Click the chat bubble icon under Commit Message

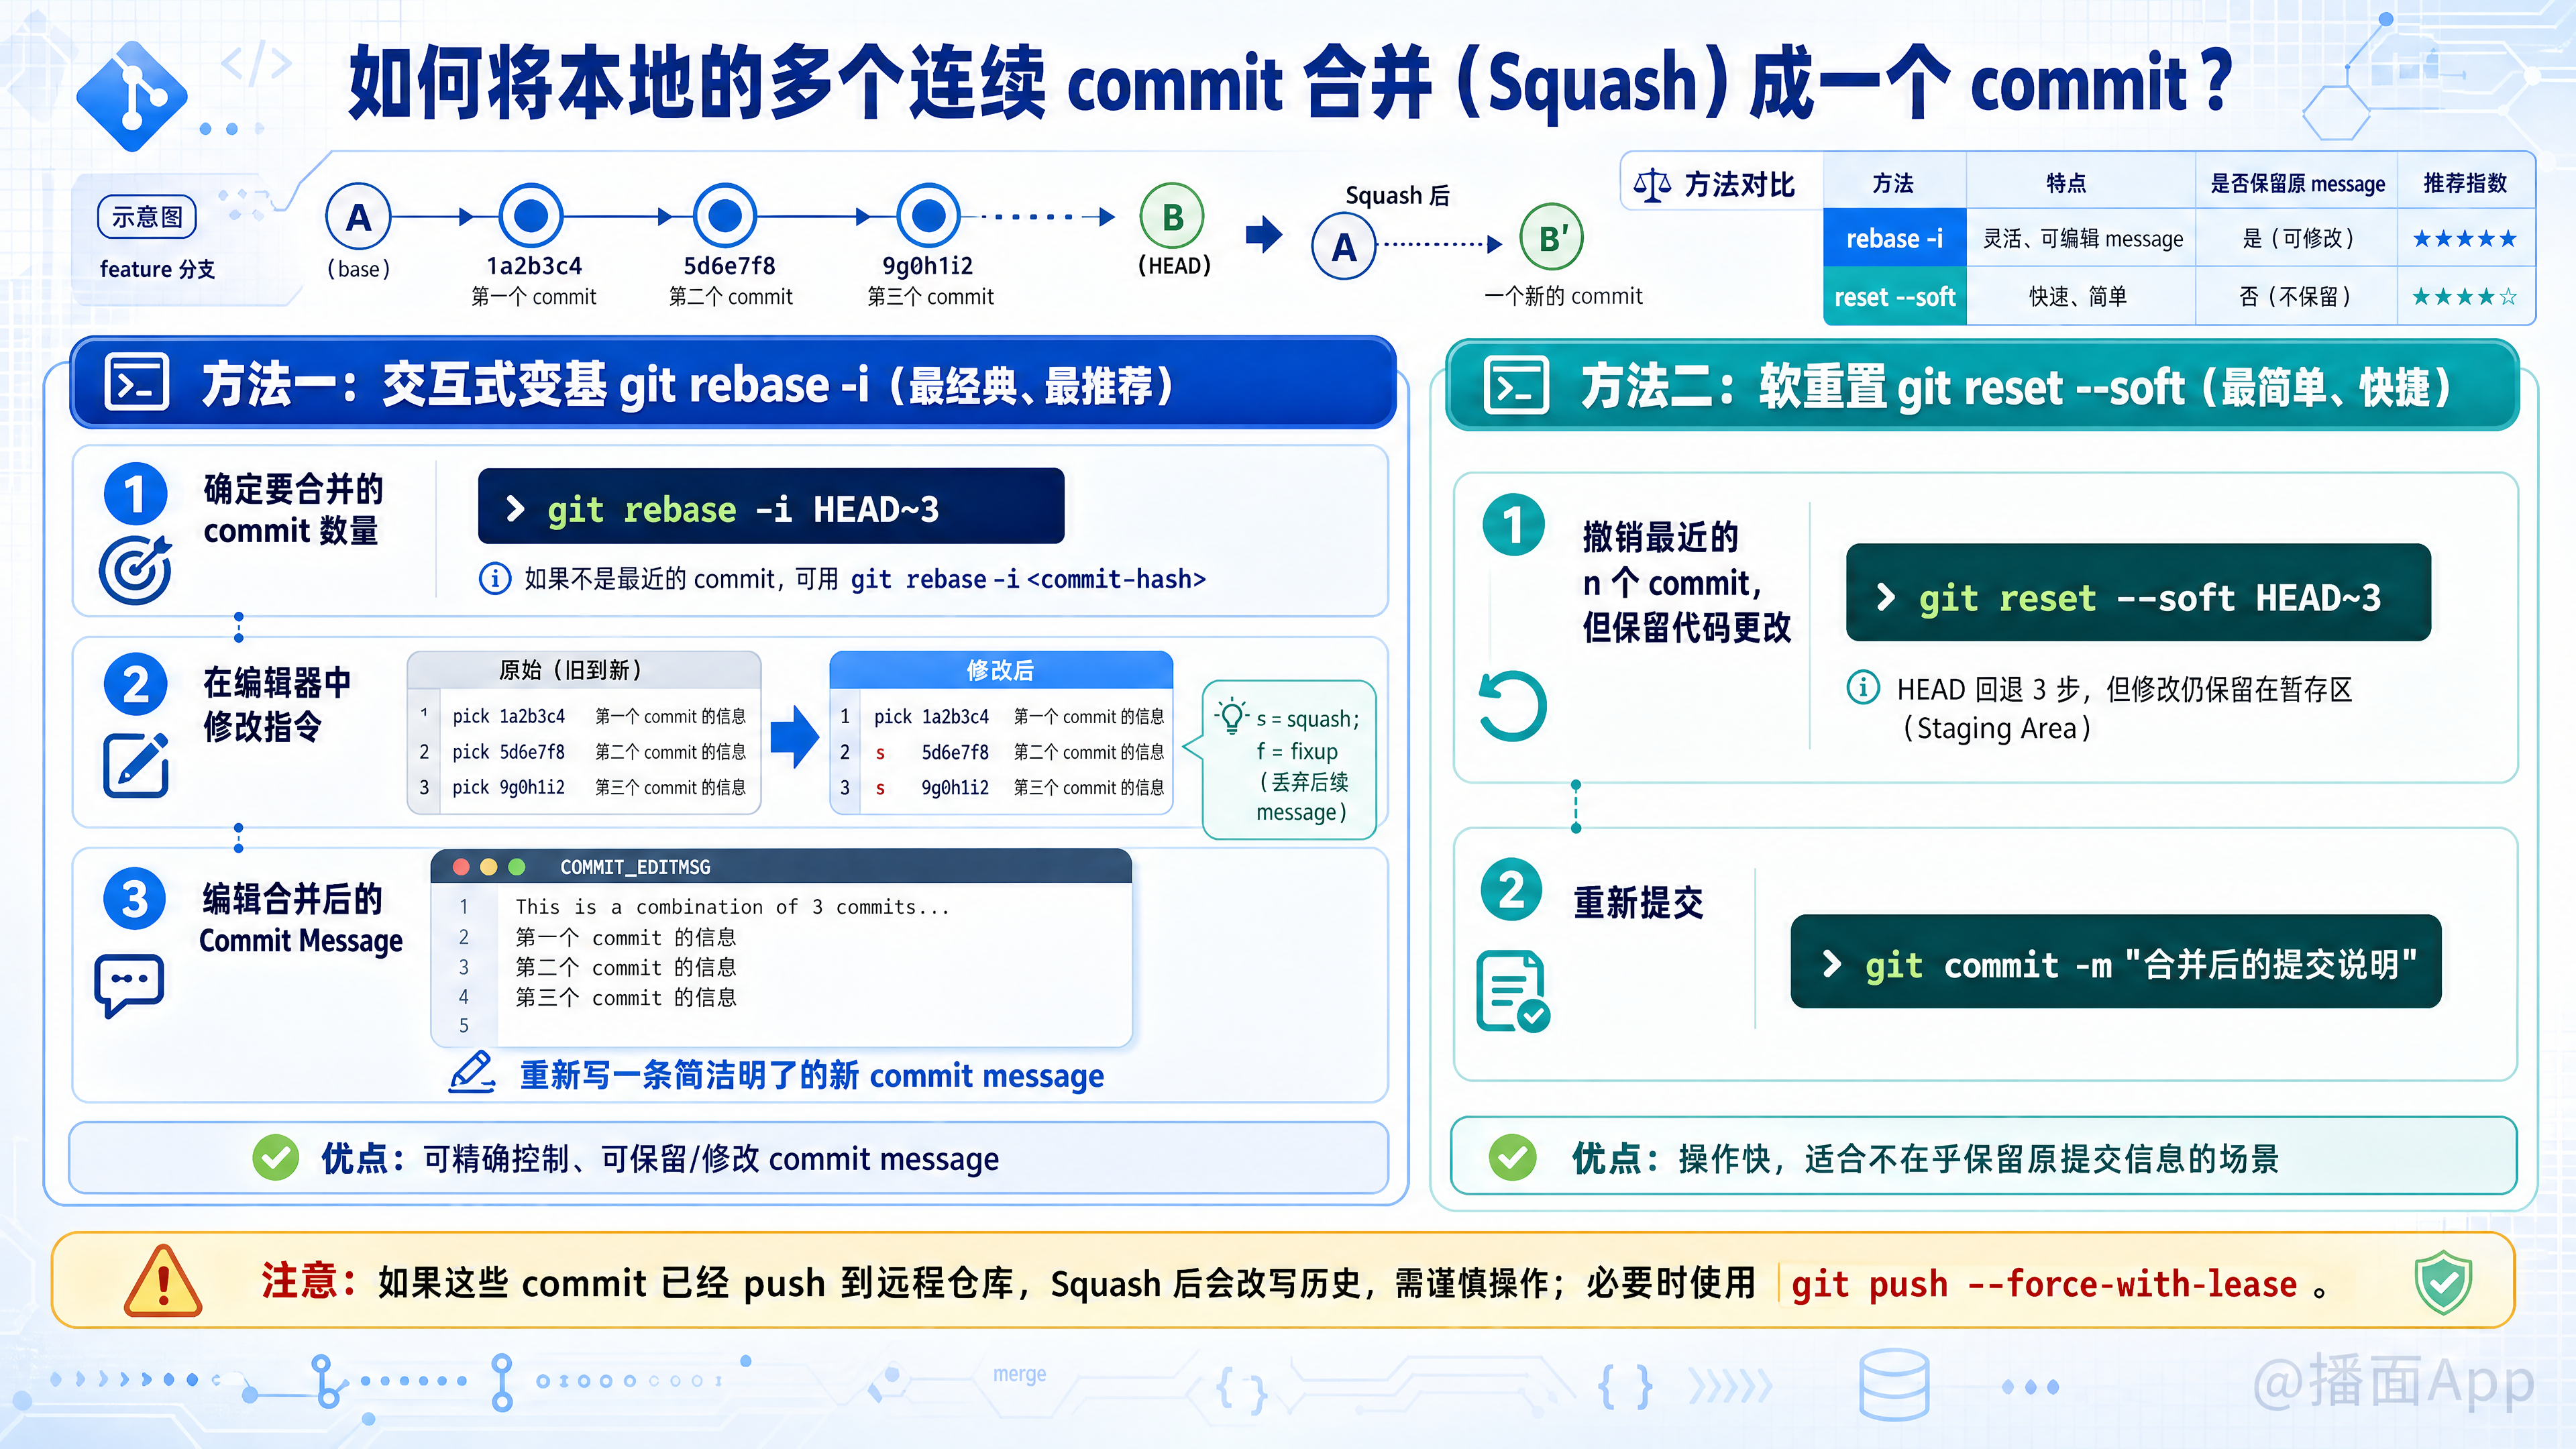(x=129, y=986)
